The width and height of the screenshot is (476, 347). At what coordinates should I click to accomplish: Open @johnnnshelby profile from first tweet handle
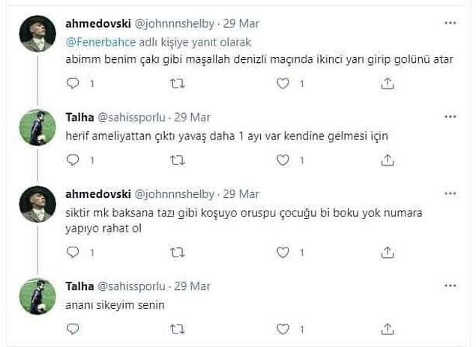(174, 24)
